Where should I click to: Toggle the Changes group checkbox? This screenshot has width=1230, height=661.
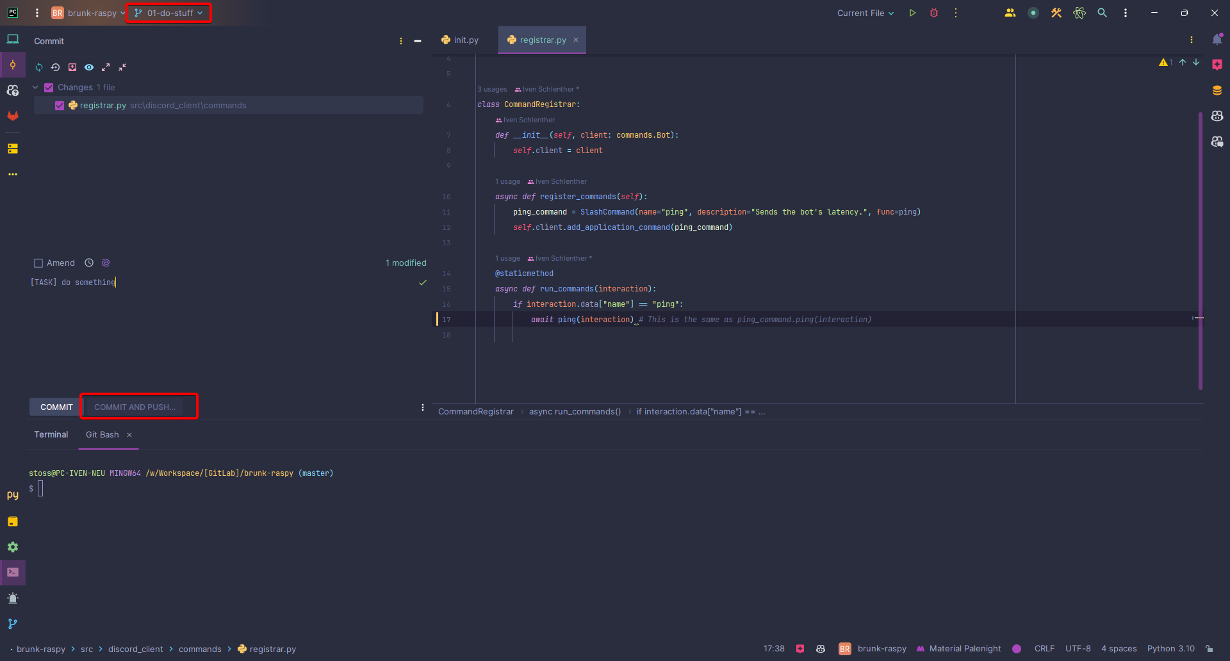click(x=49, y=88)
